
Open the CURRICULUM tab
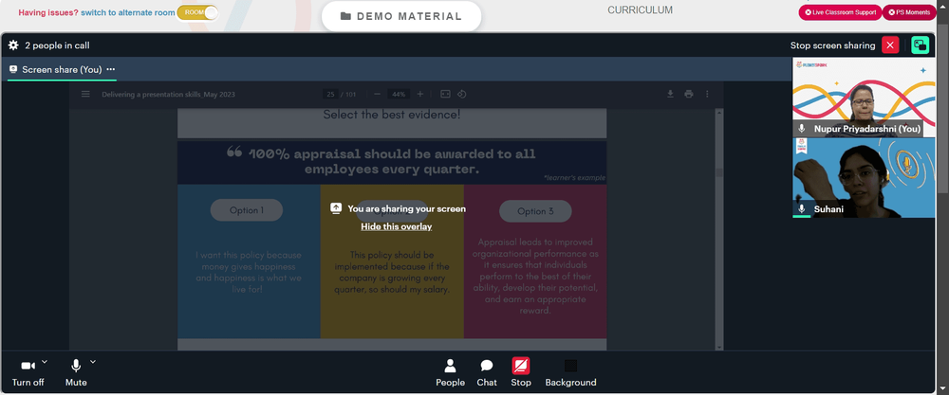640,10
